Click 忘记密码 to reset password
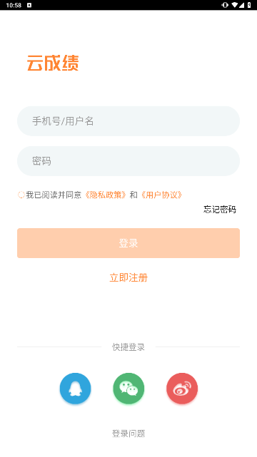The image size is (257, 457). point(220,210)
